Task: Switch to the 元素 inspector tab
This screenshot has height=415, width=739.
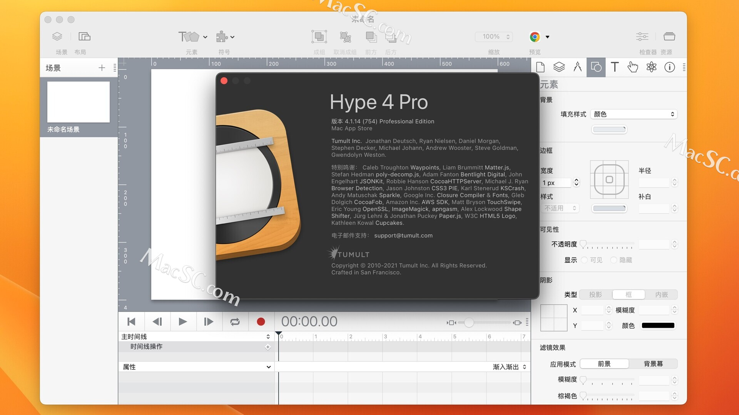Action: [x=596, y=67]
